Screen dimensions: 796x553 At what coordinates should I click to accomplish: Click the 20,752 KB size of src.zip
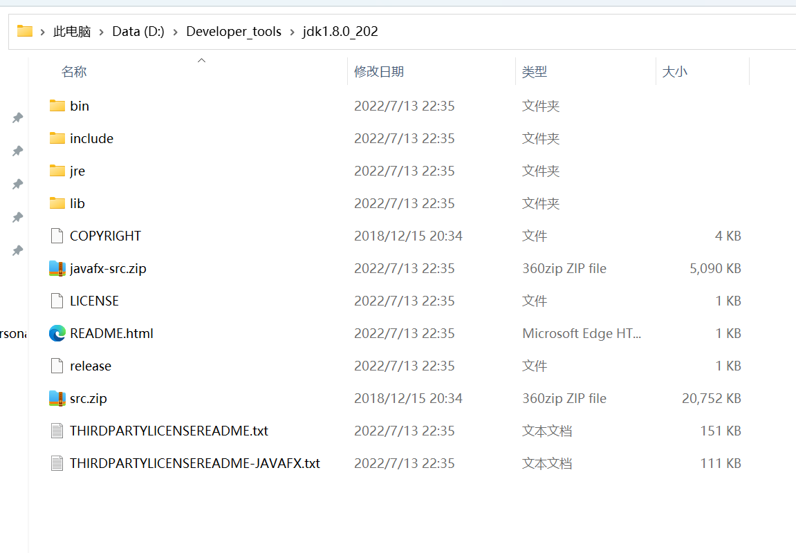click(x=711, y=398)
